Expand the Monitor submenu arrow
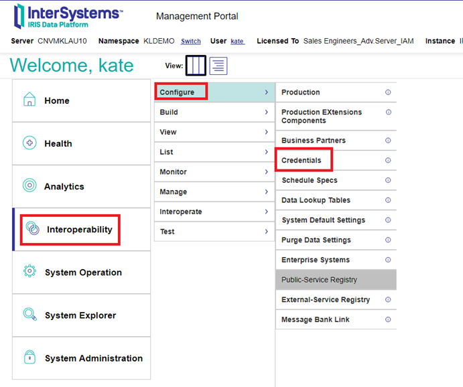 pos(266,172)
